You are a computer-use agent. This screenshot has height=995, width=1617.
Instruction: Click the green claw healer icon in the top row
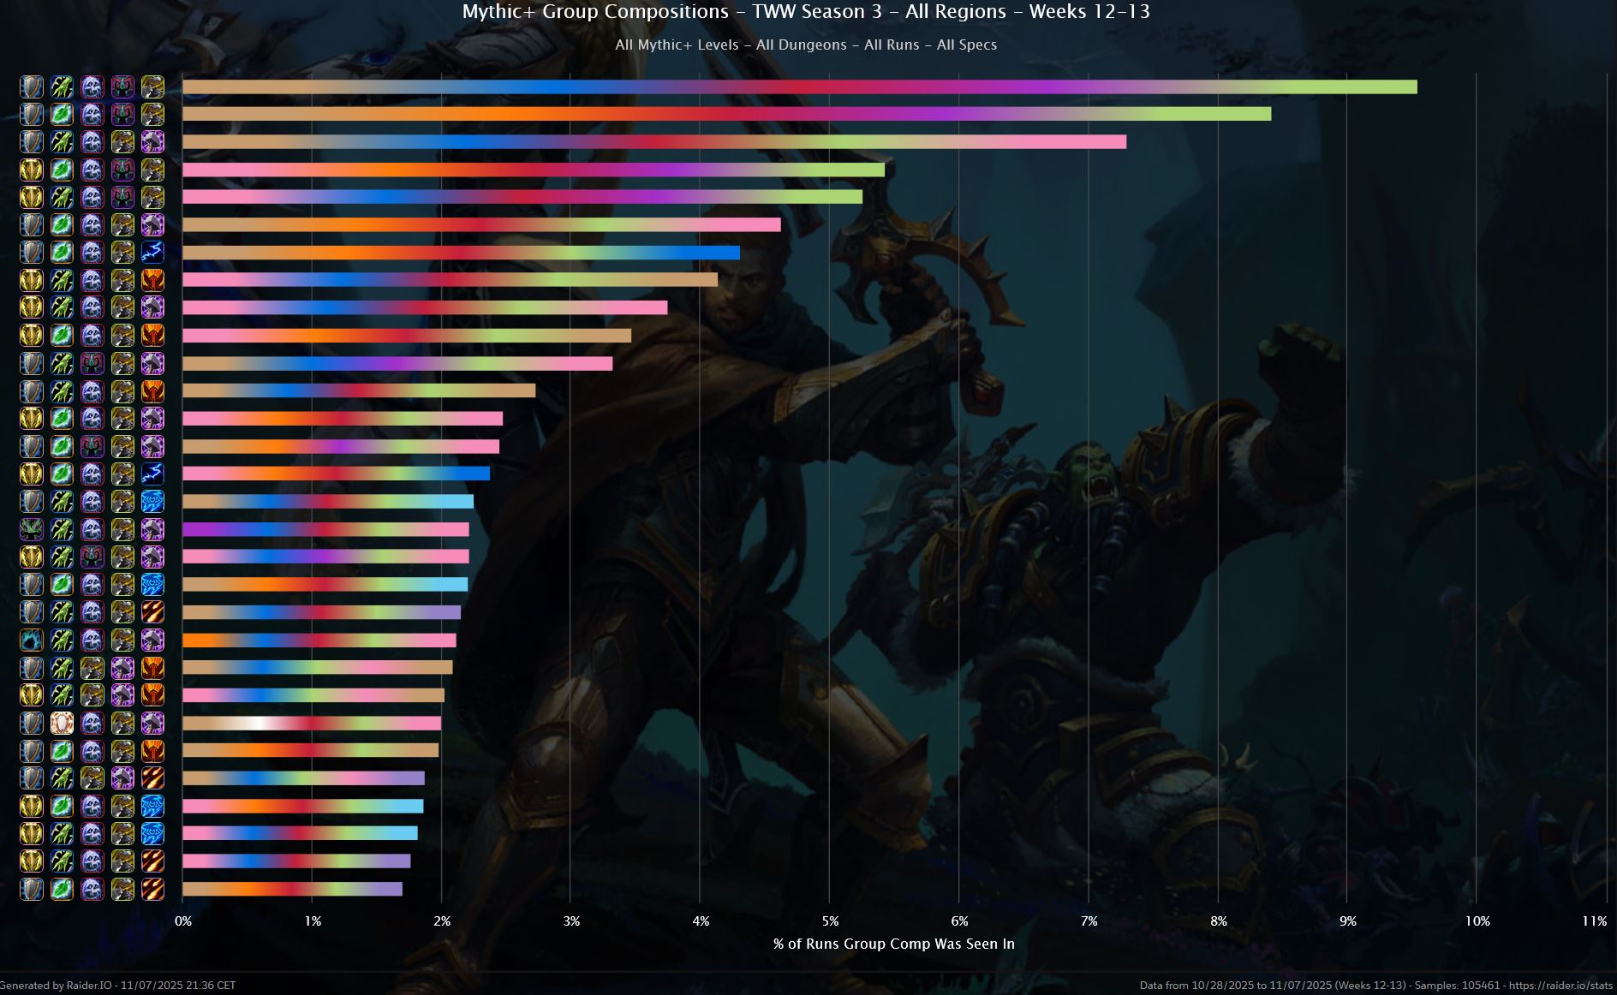(x=62, y=87)
